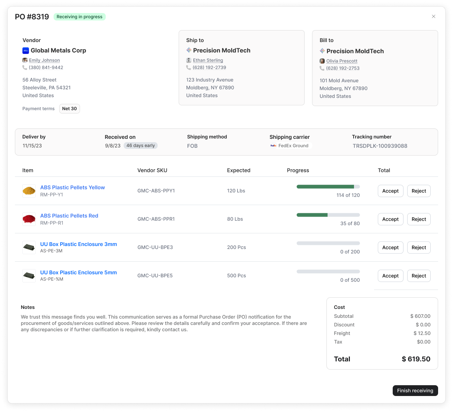
Task: Open the ABS Plastic Pellets Red item link
Action: click(x=69, y=216)
